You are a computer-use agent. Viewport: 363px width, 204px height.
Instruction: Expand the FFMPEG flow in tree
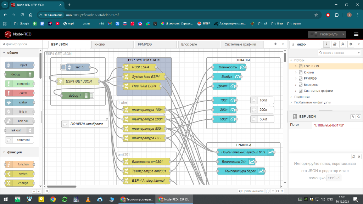(x=296, y=78)
